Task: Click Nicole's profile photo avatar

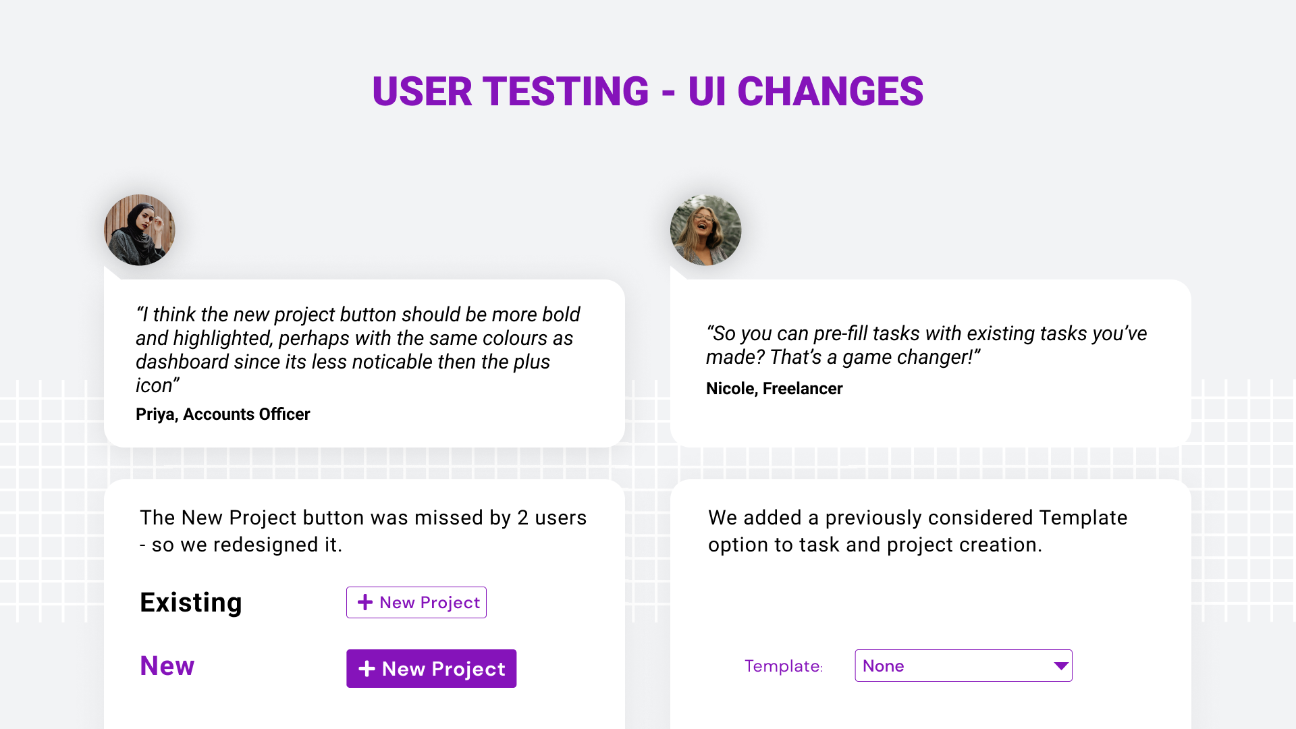Action: point(705,230)
